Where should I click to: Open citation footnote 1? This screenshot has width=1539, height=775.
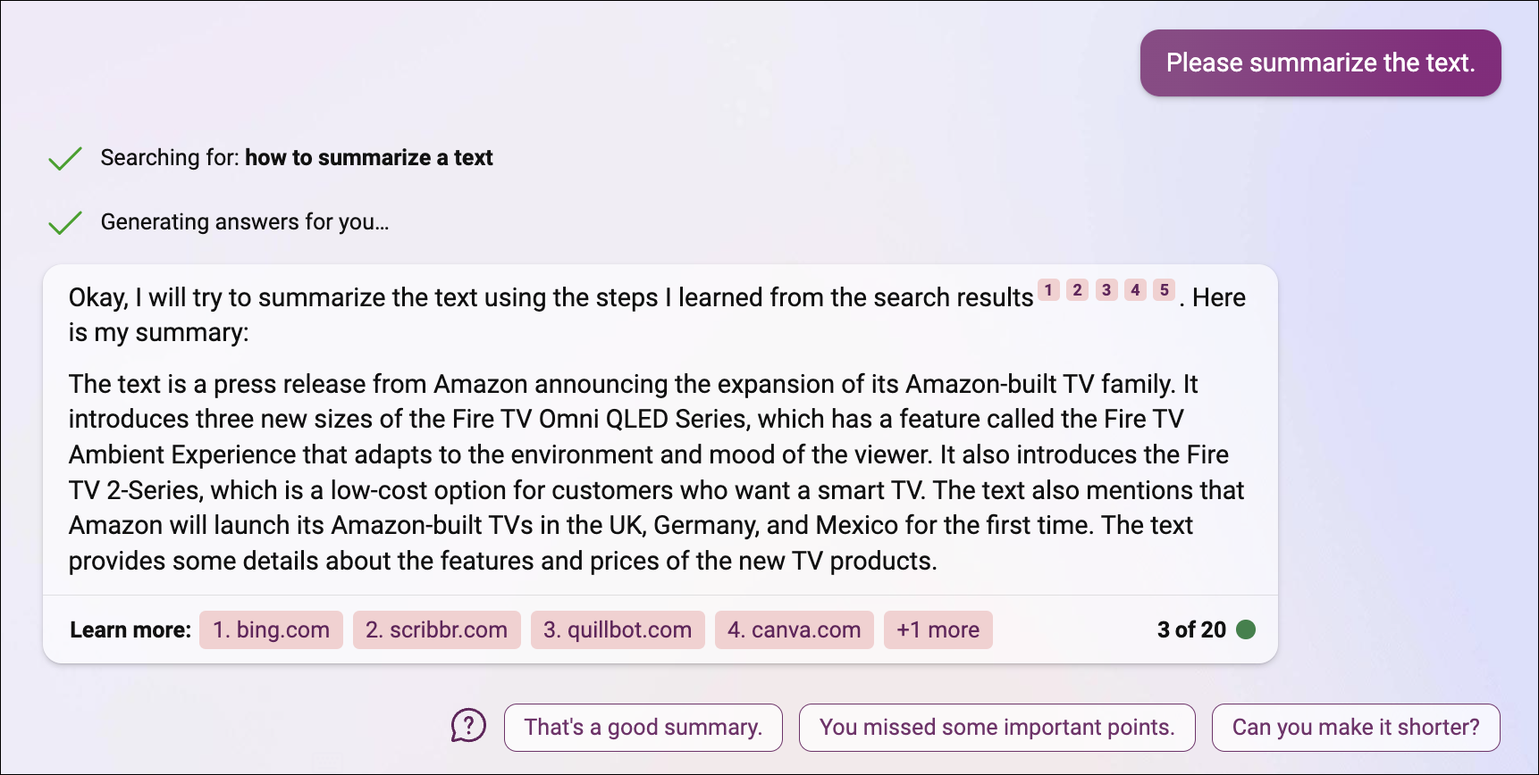[x=1048, y=289]
